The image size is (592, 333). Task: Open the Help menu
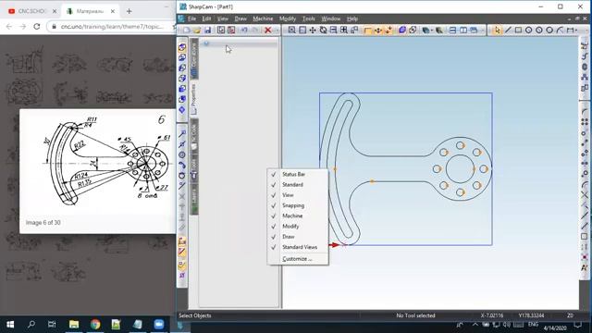point(352,18)
